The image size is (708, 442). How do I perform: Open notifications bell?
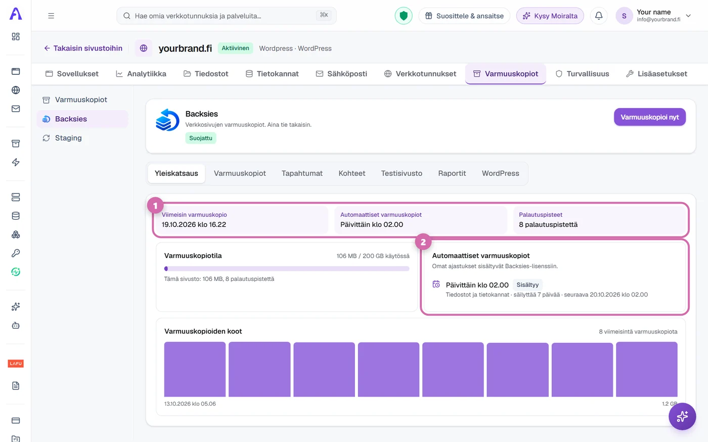[x=599, y=16]
